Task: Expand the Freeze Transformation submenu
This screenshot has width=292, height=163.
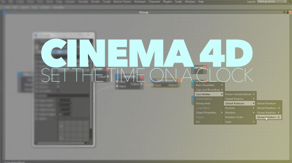Action: (240, 94)
